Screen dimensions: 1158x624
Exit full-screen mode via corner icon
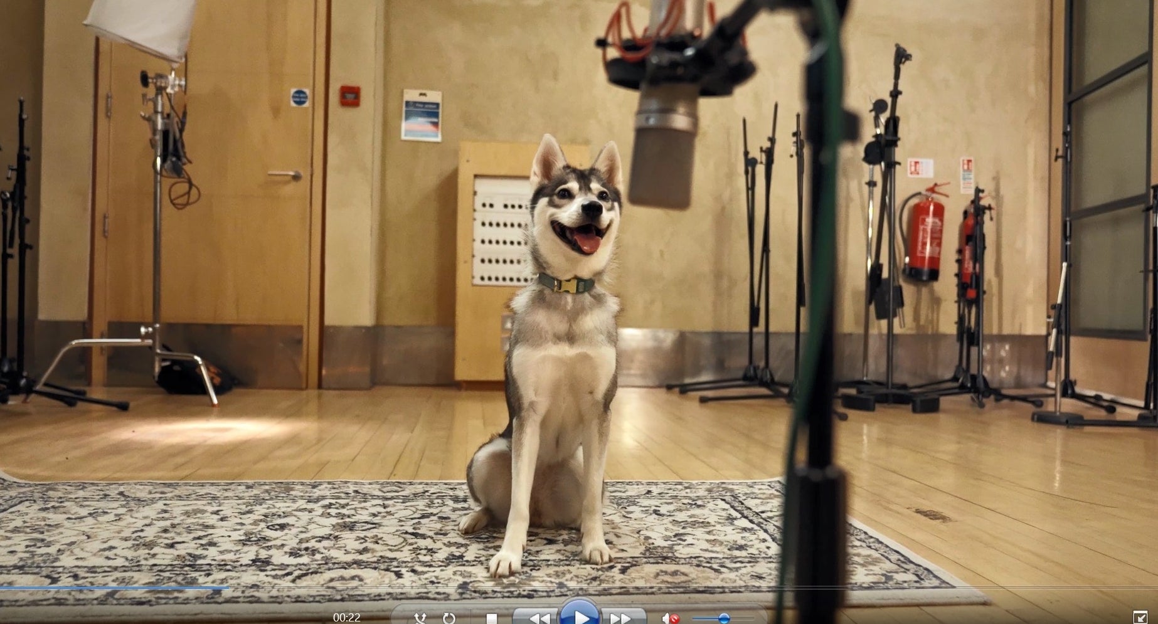pyautogui.click(x=1140, y=617)
